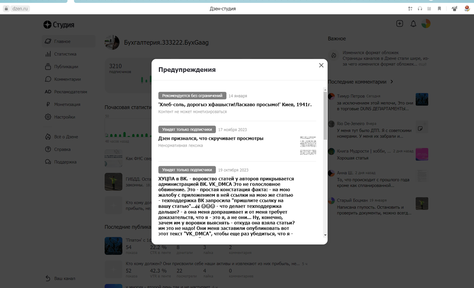This screenshot has height=288, width=474.
Task: Open the 'Платон' с 1ф publication
Action: [x=139, y=240]
